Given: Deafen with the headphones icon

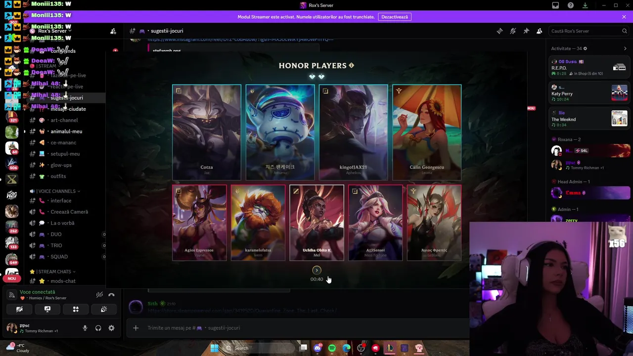Looking at the screenshot, I should (x=98, y=328).
